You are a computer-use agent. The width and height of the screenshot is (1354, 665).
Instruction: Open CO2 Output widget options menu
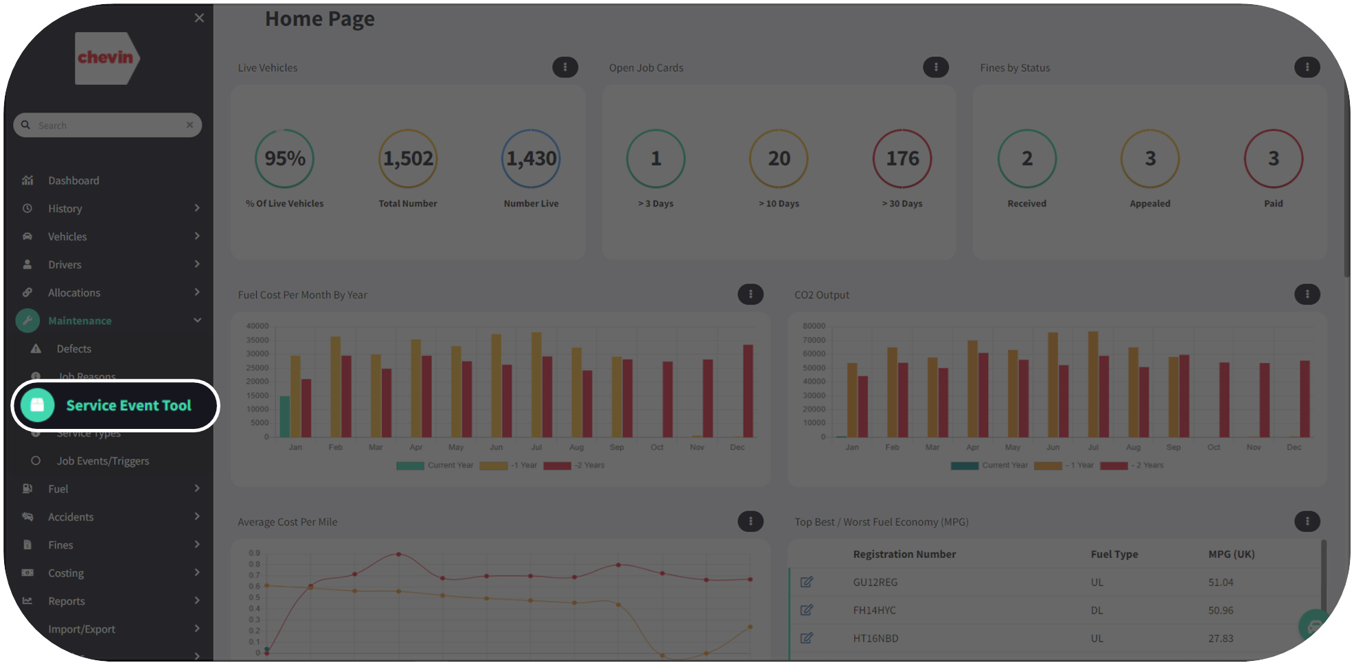coord(1307,294)
